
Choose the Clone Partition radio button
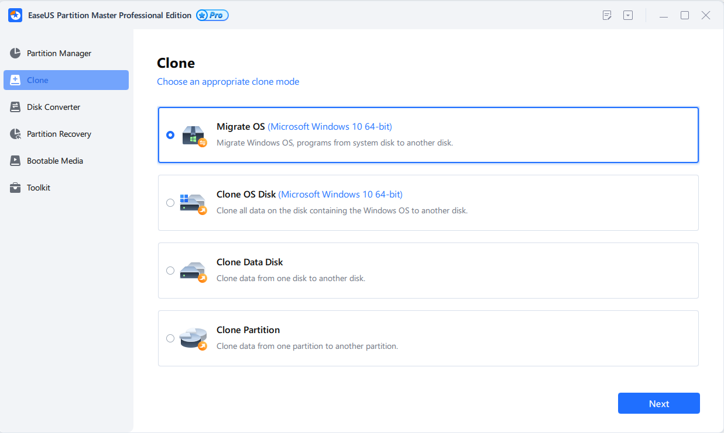(x=170, y=338)
